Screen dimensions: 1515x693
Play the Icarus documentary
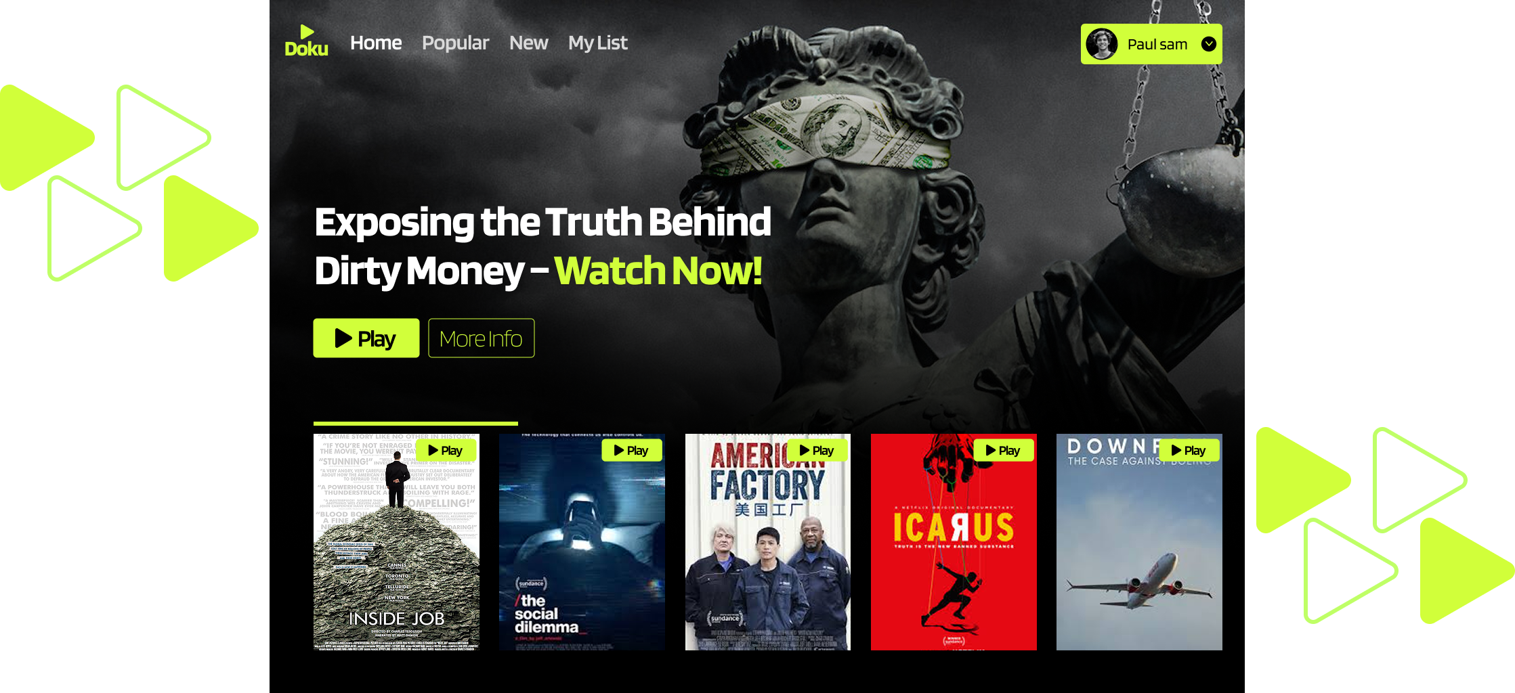(1004, 451)
